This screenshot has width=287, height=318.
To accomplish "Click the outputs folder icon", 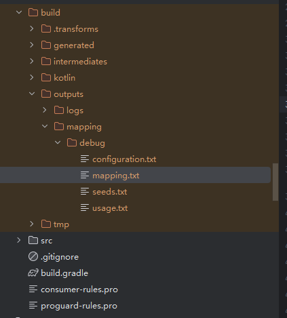I will [x=46, y=94].
